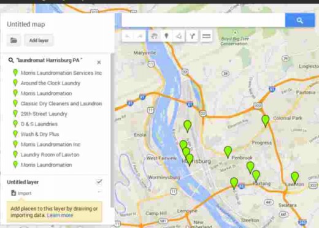The width and height of the screenshot is (319, 228).
Task: Click the northernmost green marker in Harrisburg
Action: click(x=187, y=126)
